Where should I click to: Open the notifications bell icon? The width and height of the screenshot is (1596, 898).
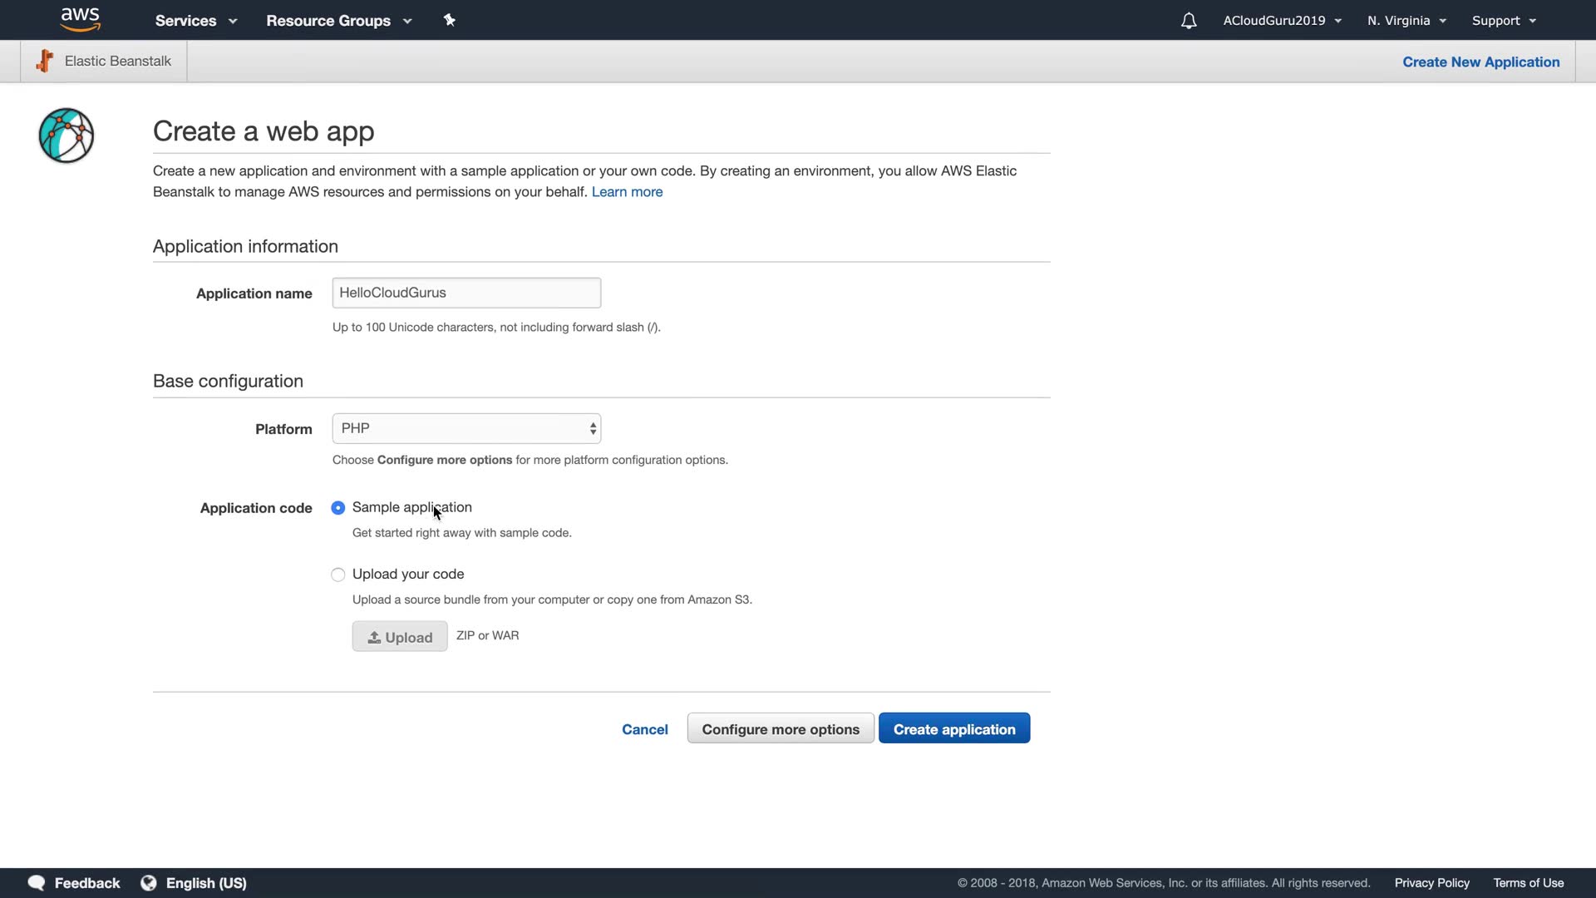pos(1189,21)
